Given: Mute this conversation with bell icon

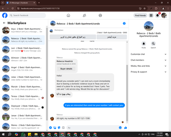Looking at the screenshot, I should pyautogui.click(x=144, y=43).
